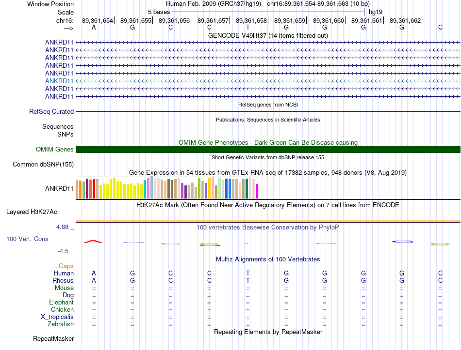Click the SNPs track label

pos(66,134)
